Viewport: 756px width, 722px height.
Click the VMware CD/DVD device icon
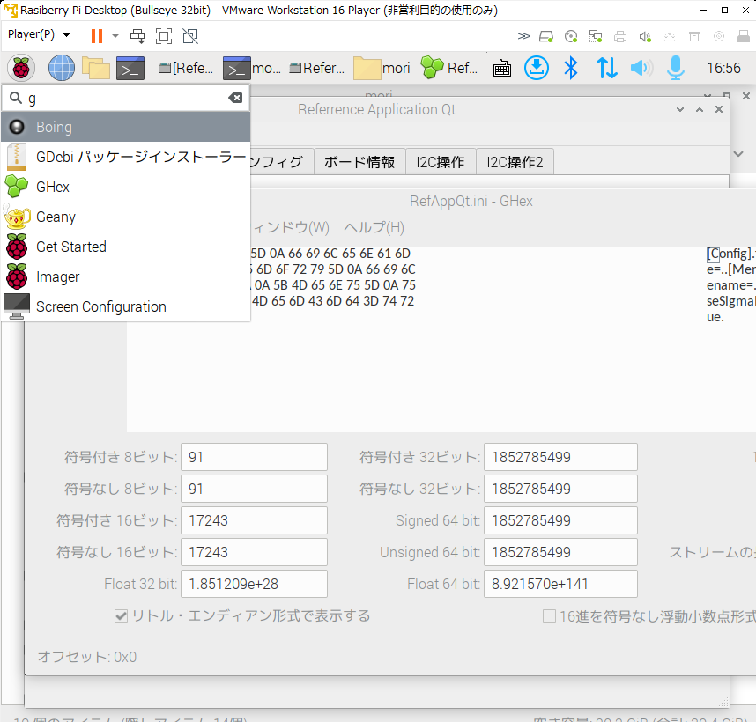tap(571, 36)
